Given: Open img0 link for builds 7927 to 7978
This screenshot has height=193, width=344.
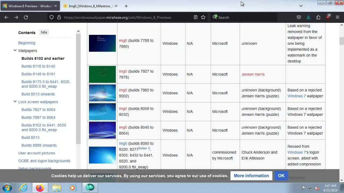Looking at the screenshot, I should 123,71.
